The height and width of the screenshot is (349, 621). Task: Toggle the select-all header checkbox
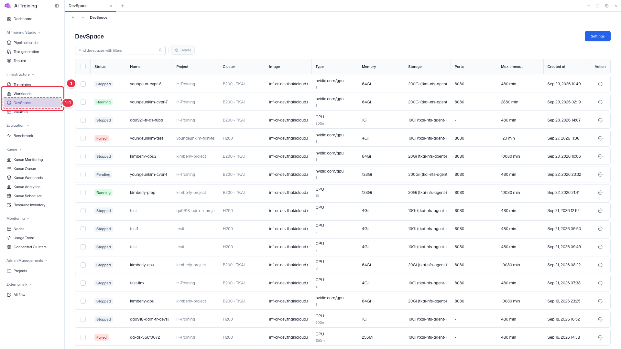[83, 67]
